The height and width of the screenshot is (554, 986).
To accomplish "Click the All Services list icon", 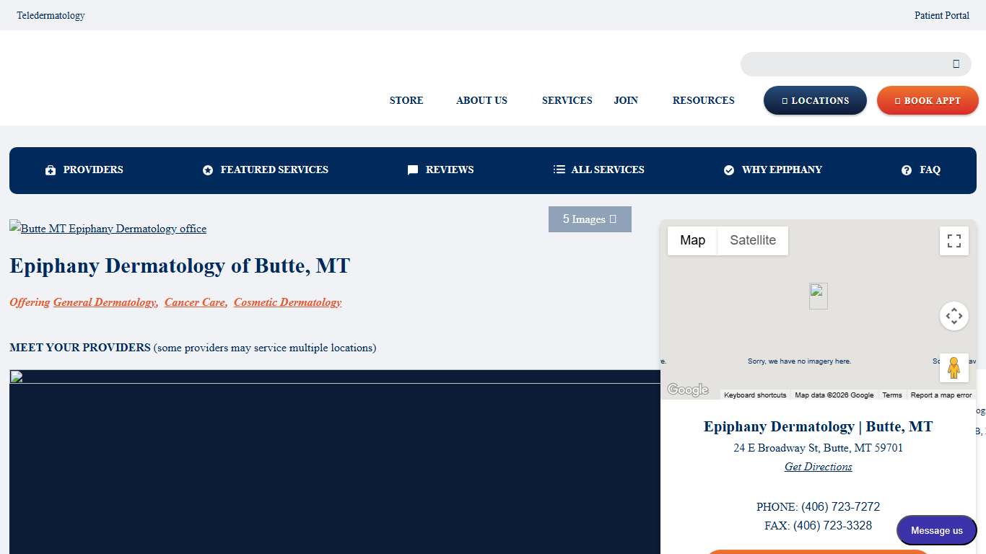I will pyautogui.click(x=559, y=170).
